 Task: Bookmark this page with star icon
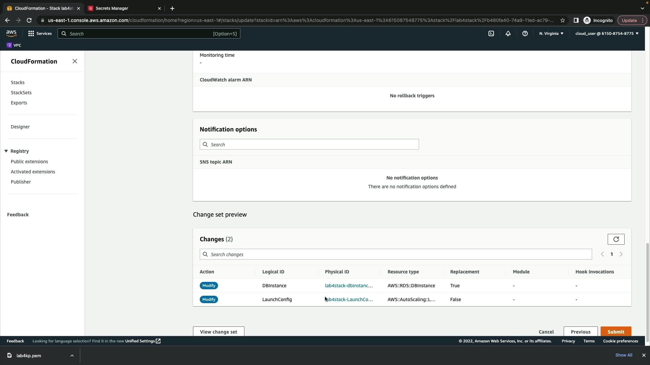pyautogui.click(x=563, y=20)
